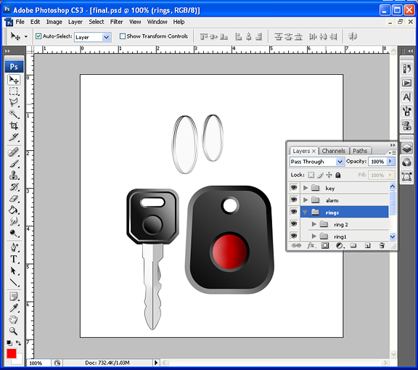
Task: Select the Move tool in the toolbox
Action: tap(14, 79)
